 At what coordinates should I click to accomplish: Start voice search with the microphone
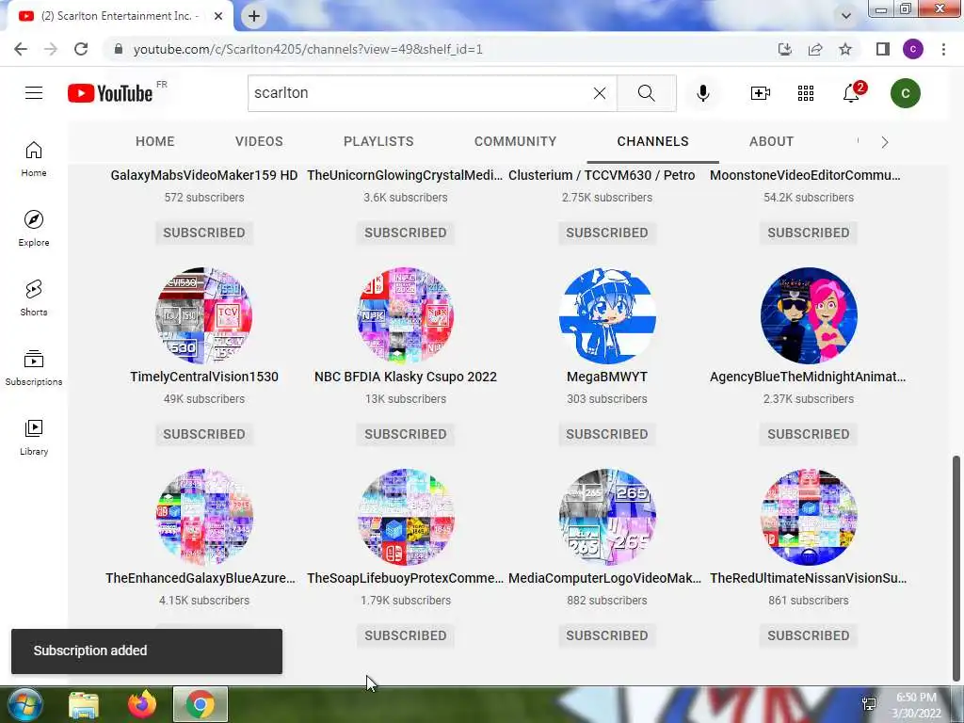click(x=702, y=93)
